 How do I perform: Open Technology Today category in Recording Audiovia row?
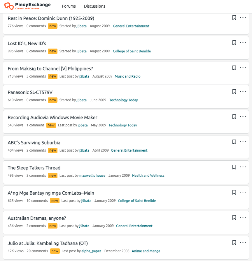click(123, 125)
